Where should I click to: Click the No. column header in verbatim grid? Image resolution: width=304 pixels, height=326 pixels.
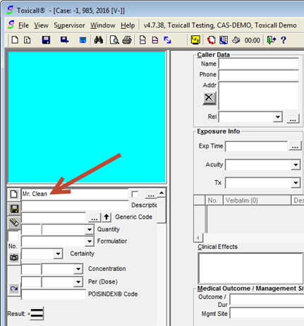pos(214,200)
